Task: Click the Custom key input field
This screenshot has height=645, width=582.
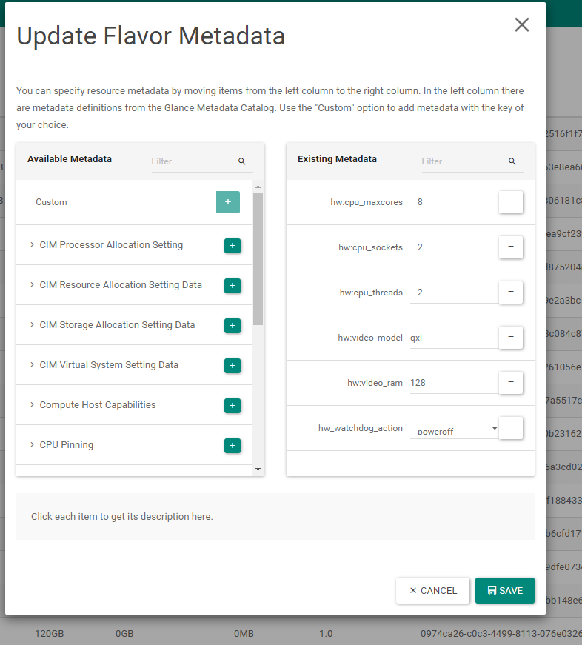Action: (x=144, y=202)
